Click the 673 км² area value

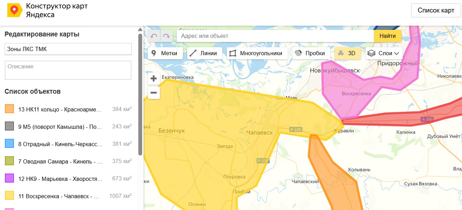coord(122,178)
